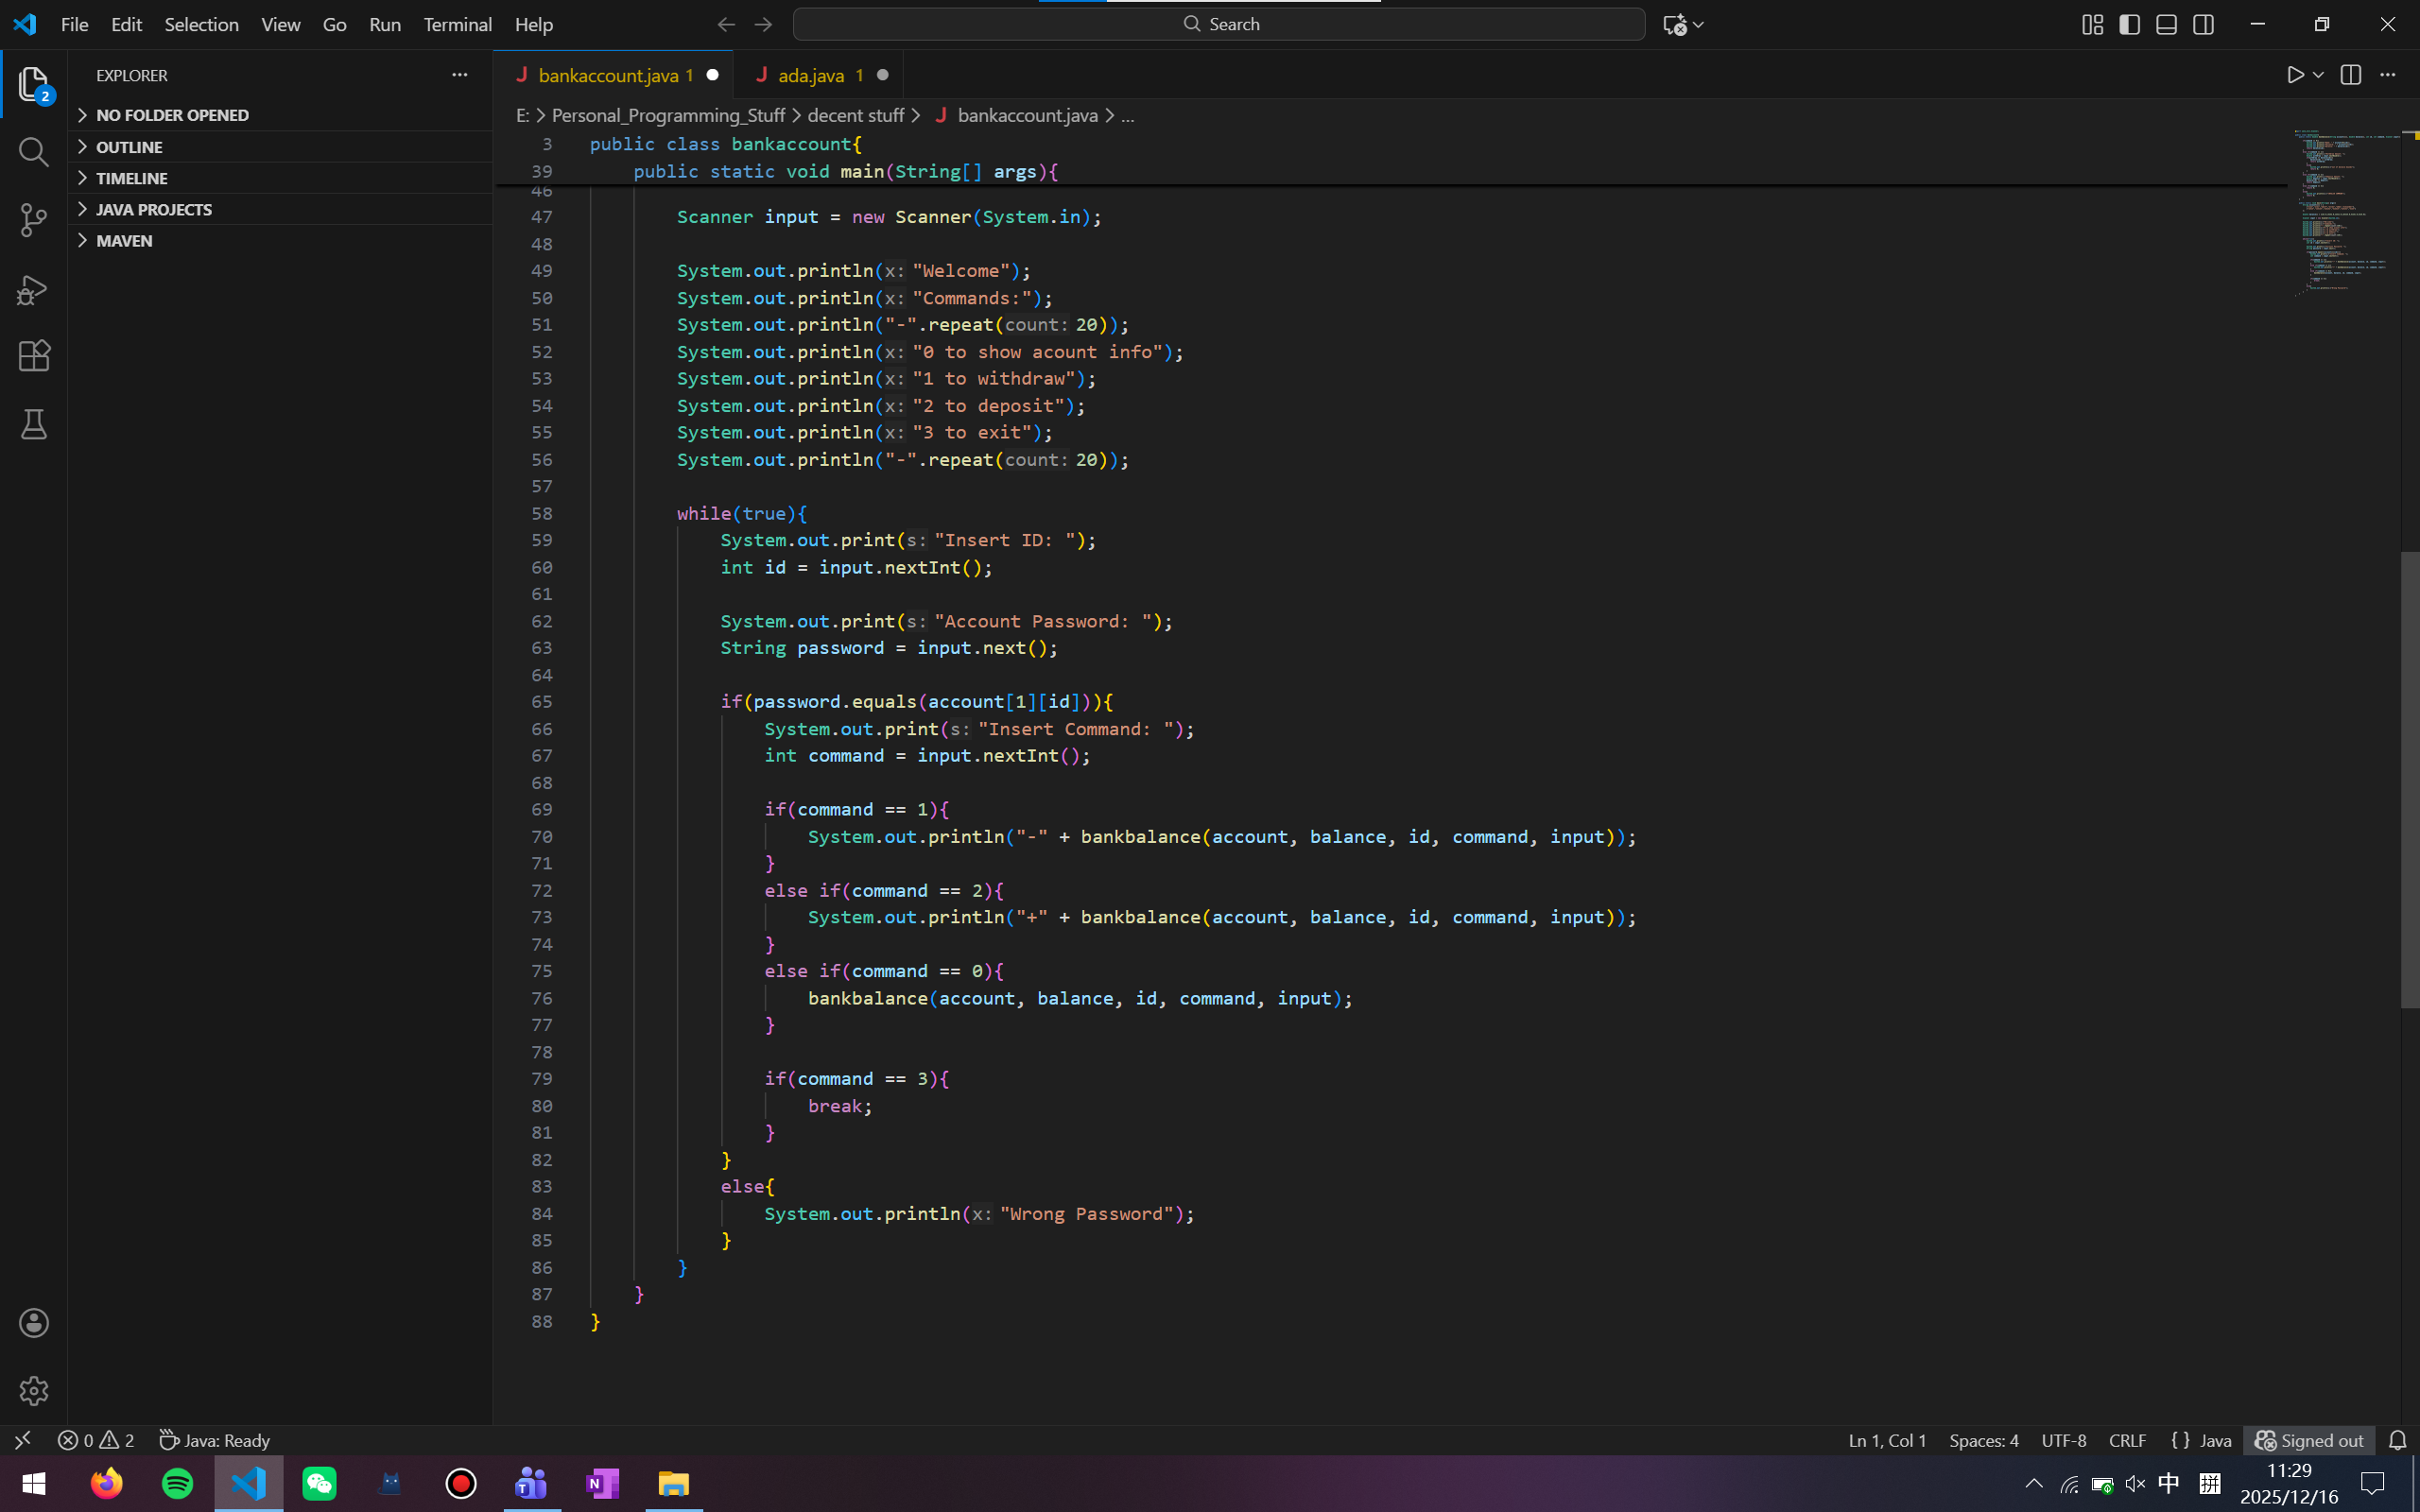Click the notifications bell in status bar
The image size is (2420, 1512).
coord(2397,1440)
